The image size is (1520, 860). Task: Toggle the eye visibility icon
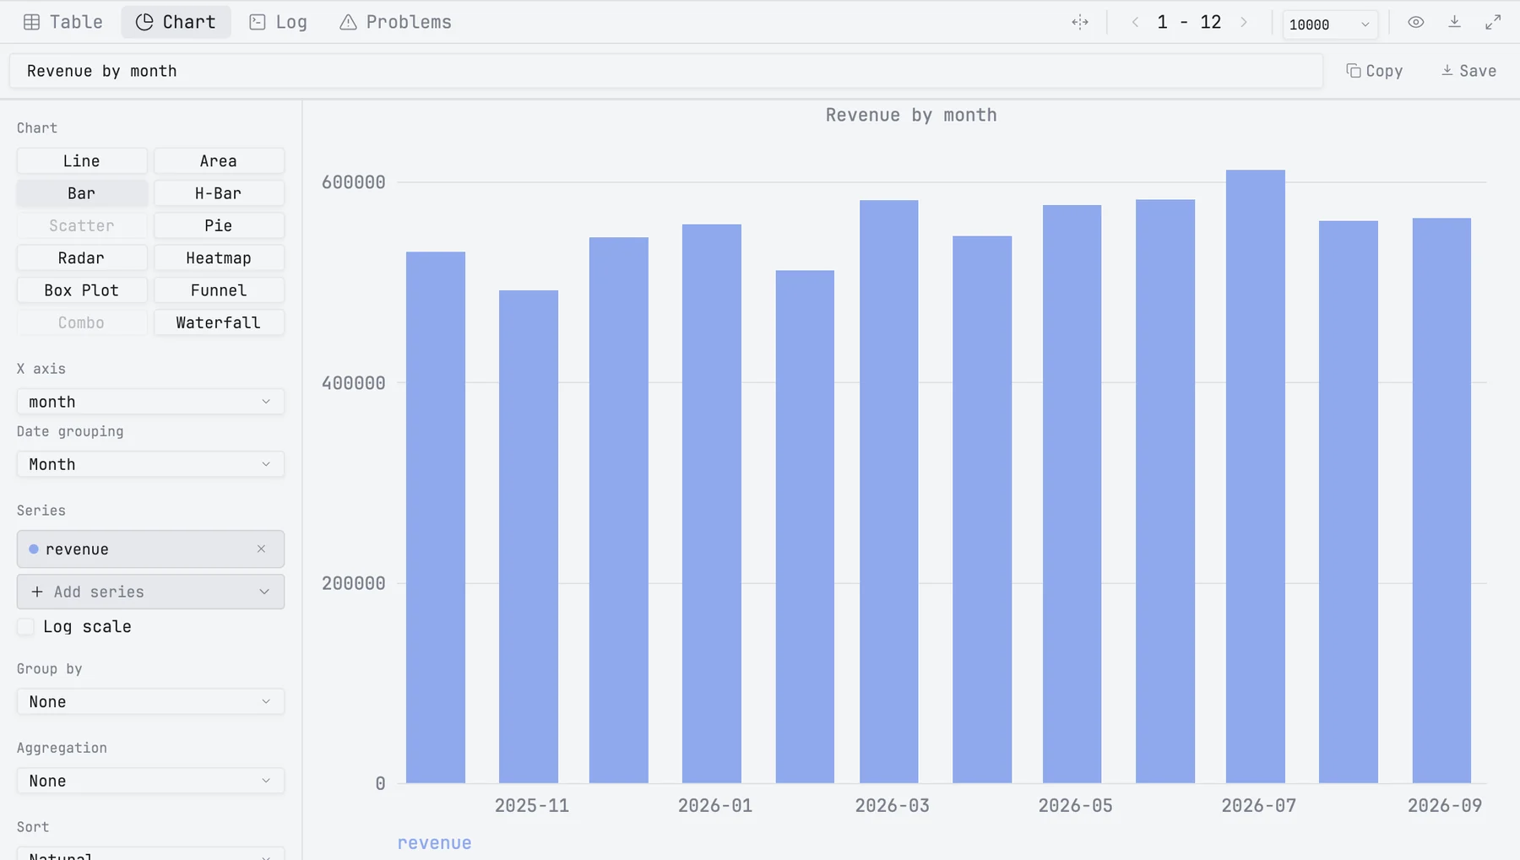click(x=1416, y=22)
